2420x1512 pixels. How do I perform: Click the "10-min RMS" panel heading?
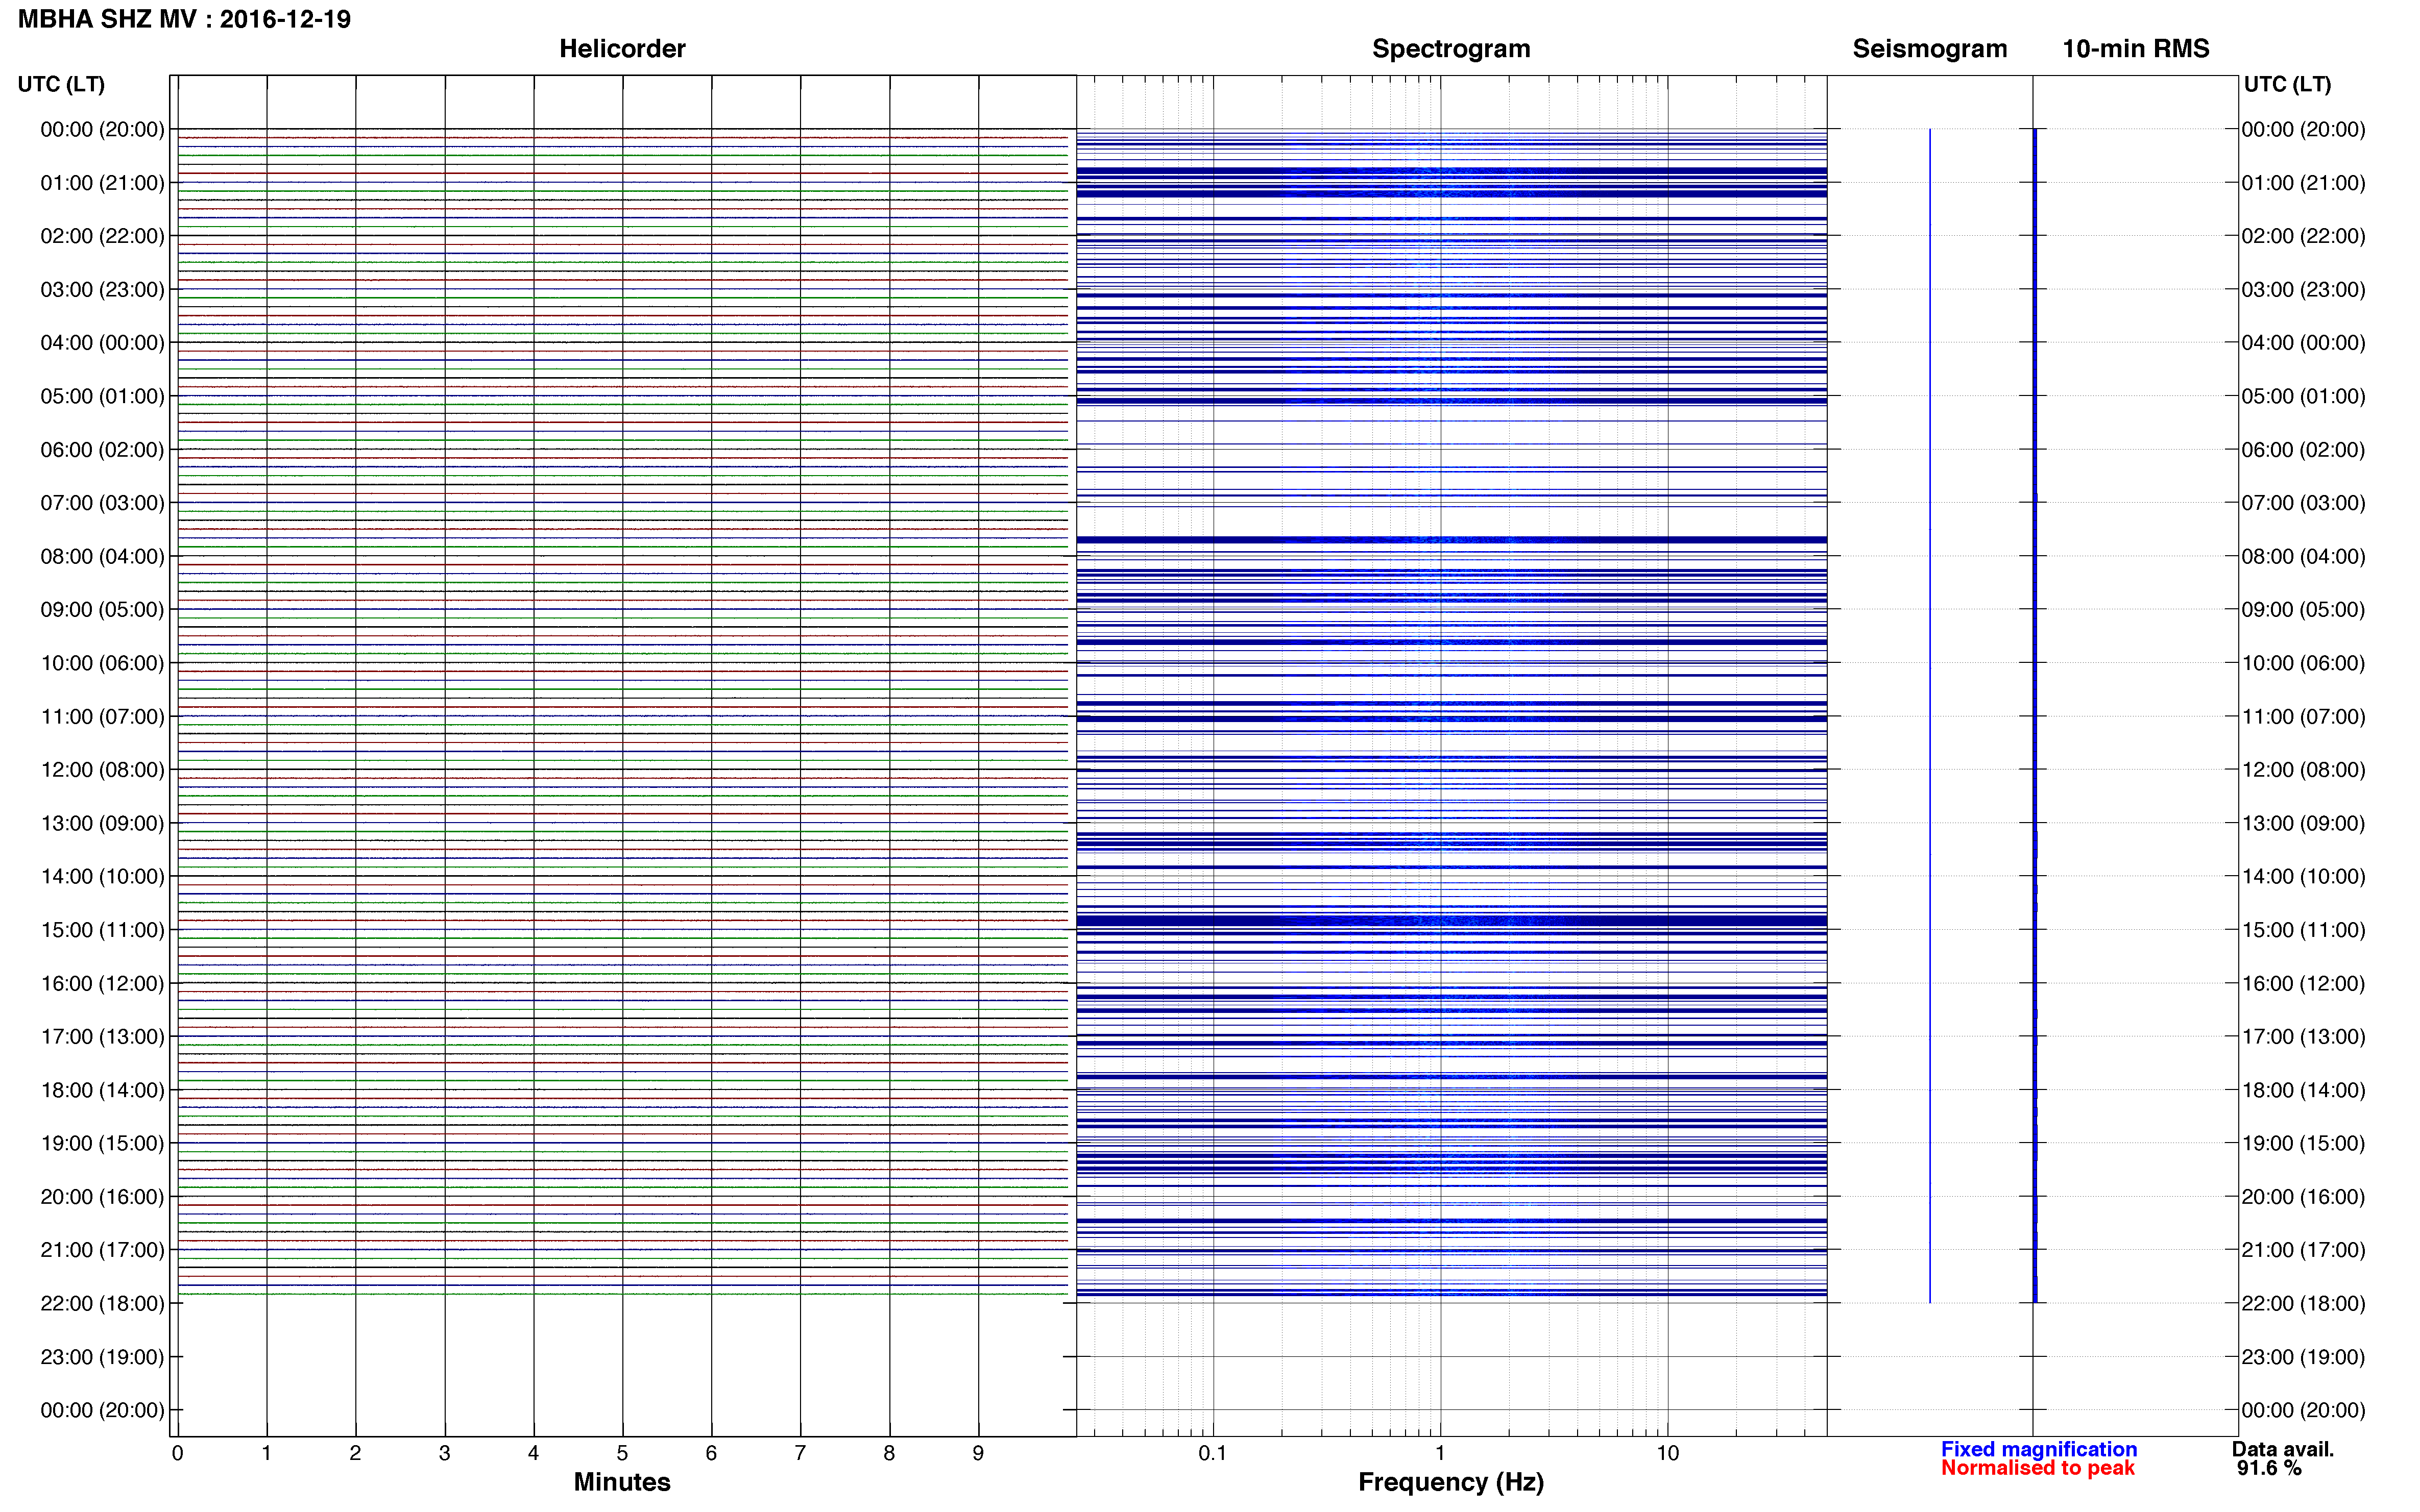point(2135,48)
